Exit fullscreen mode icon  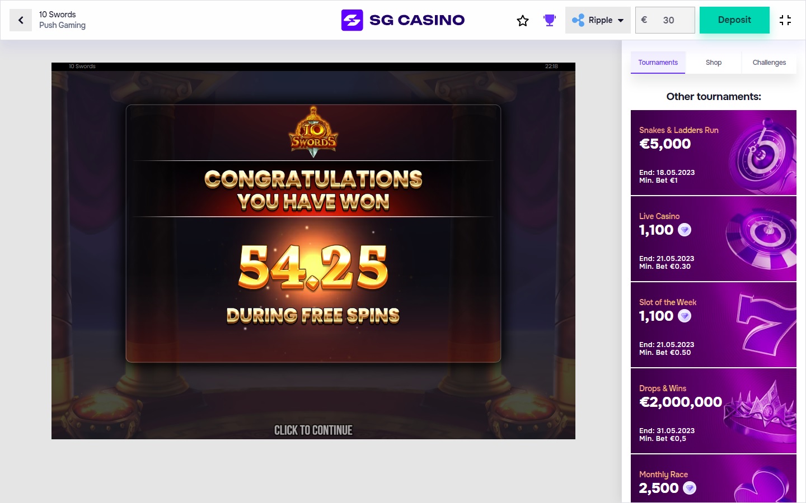coord(785,20)
